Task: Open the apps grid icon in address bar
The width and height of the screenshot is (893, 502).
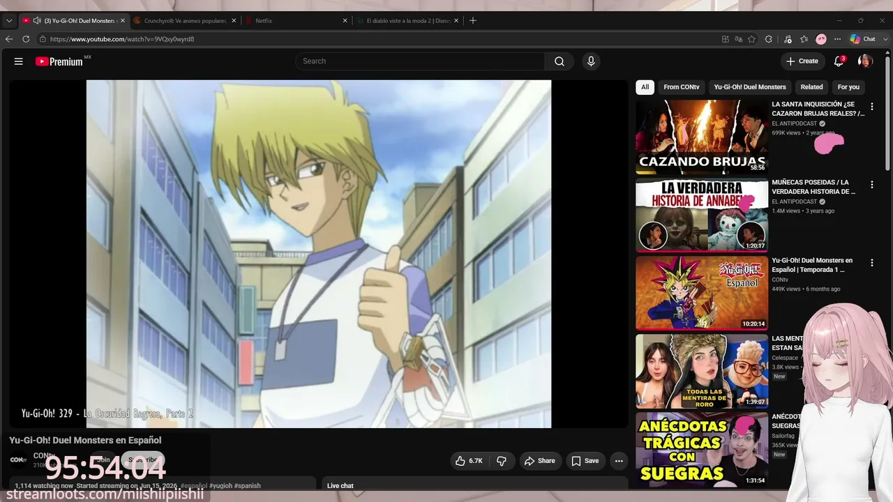Action: pos(726,39)
